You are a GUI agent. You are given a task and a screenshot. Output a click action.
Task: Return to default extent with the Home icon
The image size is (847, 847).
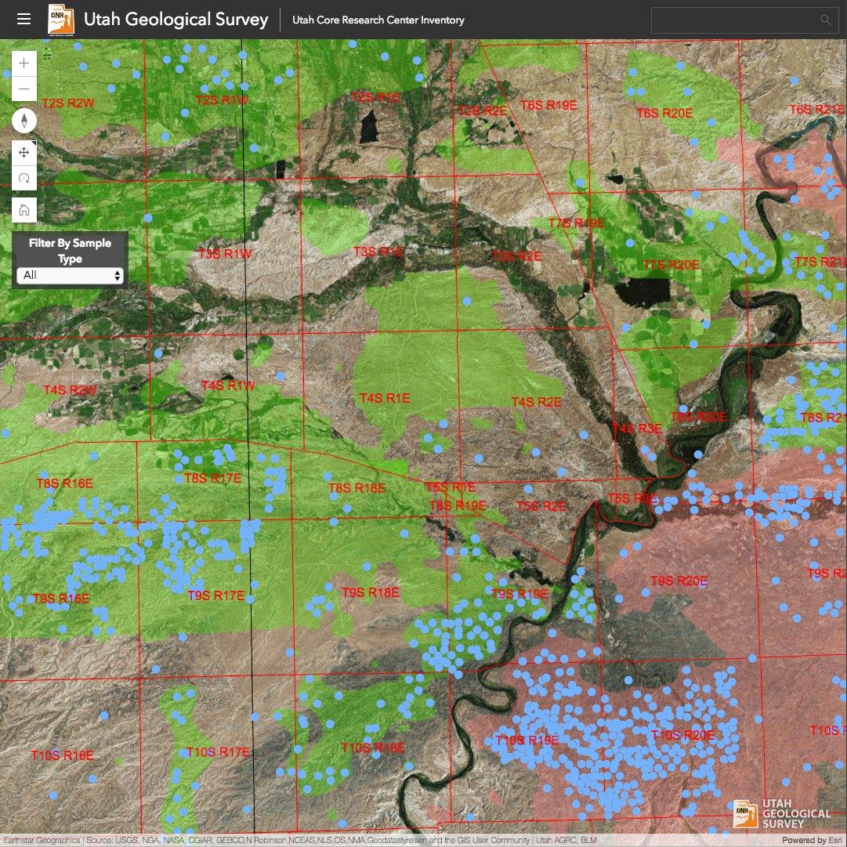(24, 208)
